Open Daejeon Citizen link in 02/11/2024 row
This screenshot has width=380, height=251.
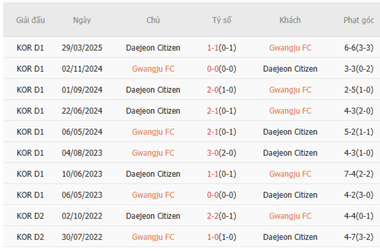pos(290,69)
